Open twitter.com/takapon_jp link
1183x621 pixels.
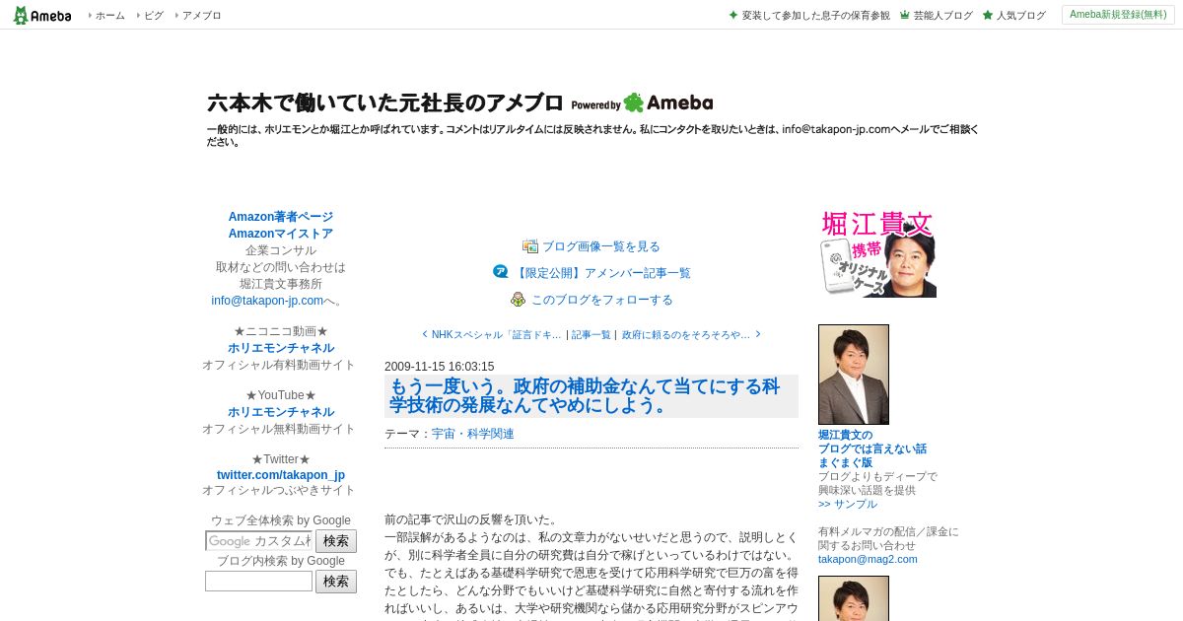[281, 475]
